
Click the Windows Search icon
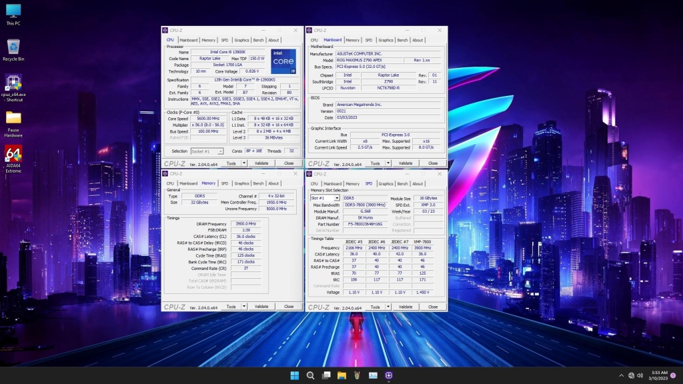coord(311,375)
